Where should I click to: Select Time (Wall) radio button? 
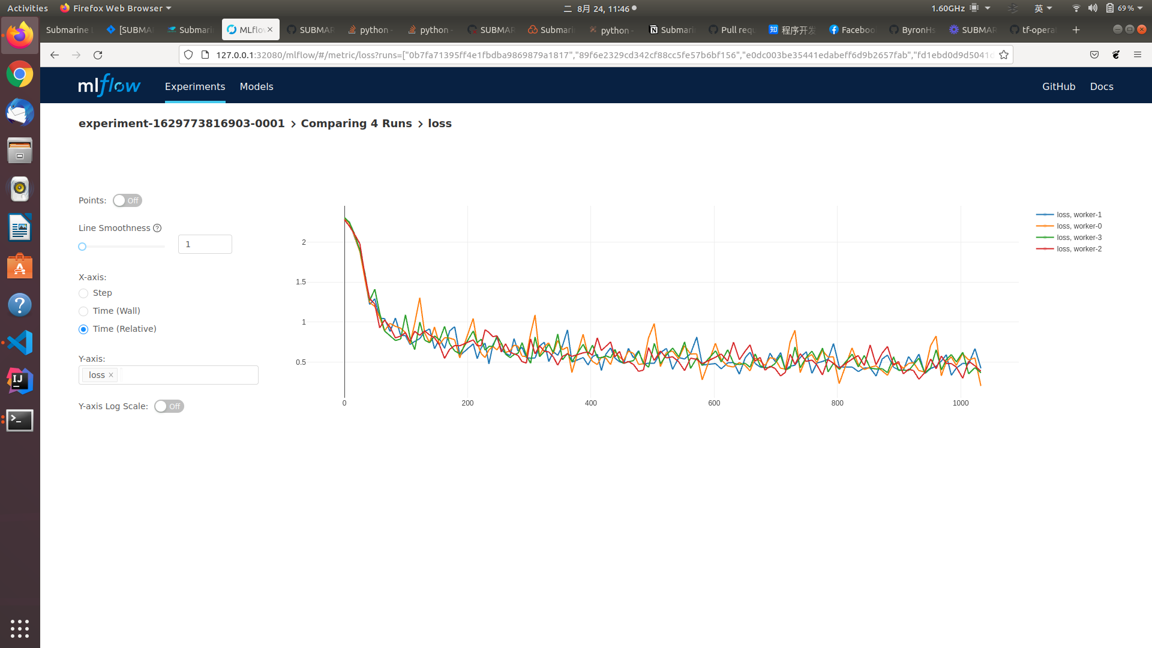pos(83,311)
